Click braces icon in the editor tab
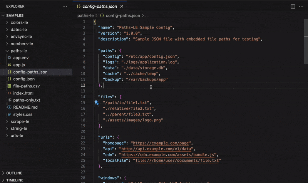 pos(79,7)
